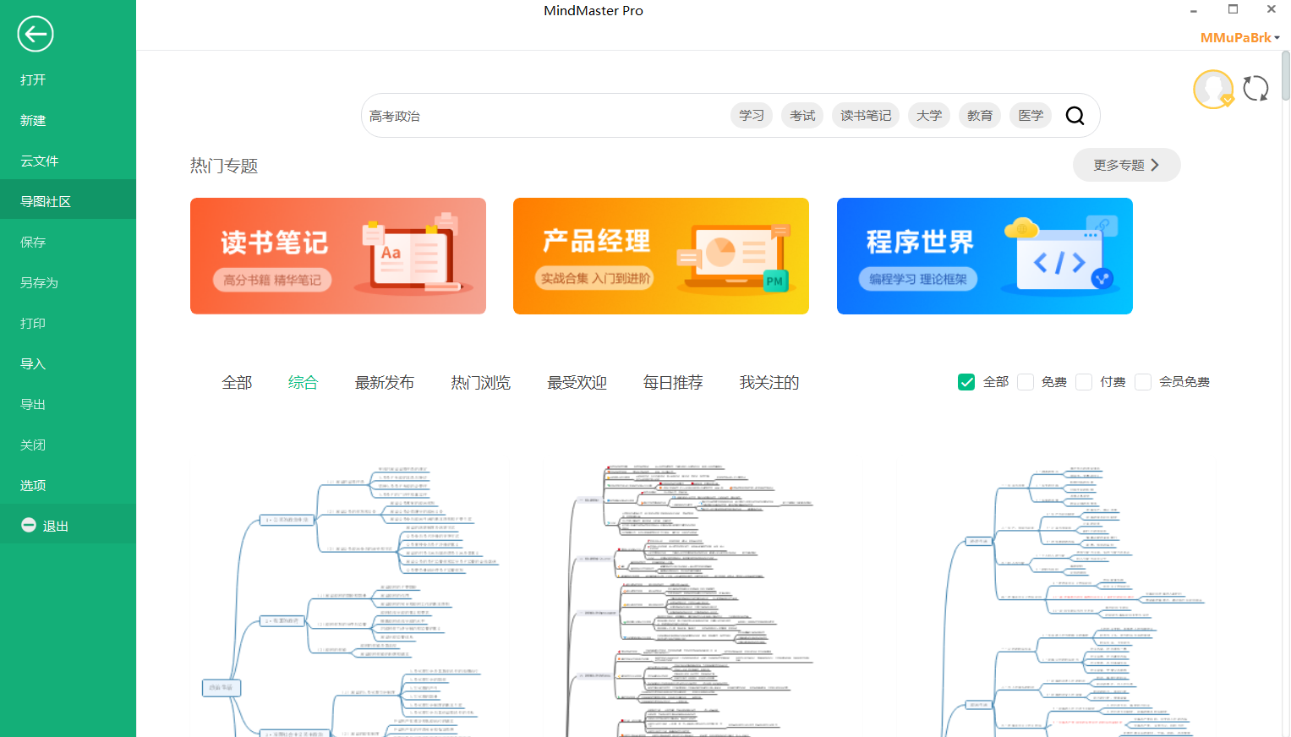Screen dimensions: 1291x737
Task: Select the 综合 tab
Action: 303,383
